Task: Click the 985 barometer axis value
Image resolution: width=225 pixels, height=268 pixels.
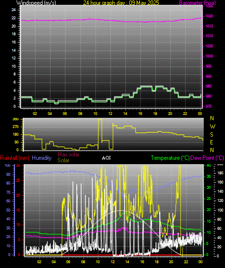Action: point(209,86)
